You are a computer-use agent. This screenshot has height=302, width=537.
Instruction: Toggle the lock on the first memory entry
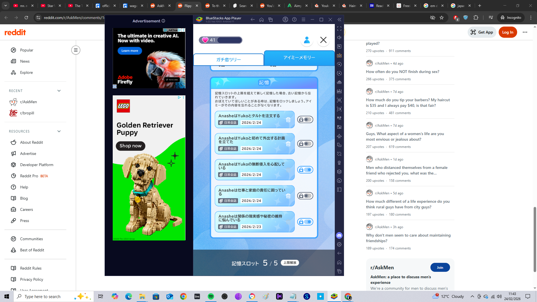point(305,120)
